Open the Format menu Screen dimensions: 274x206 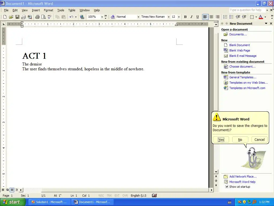(48, 10)
